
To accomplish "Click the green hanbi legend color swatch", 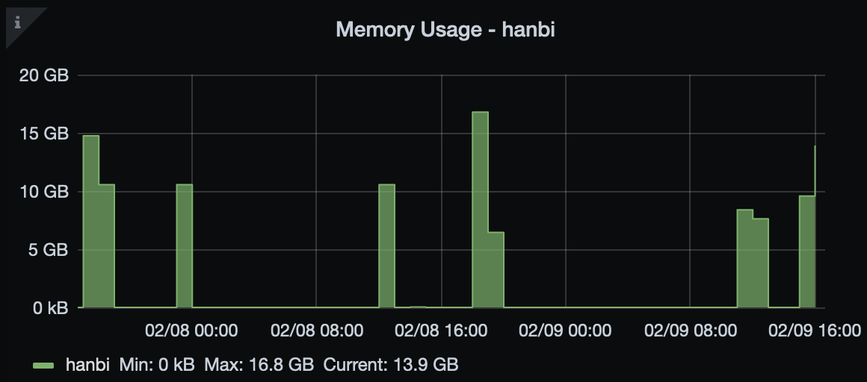I will click(x=44, y=366).
